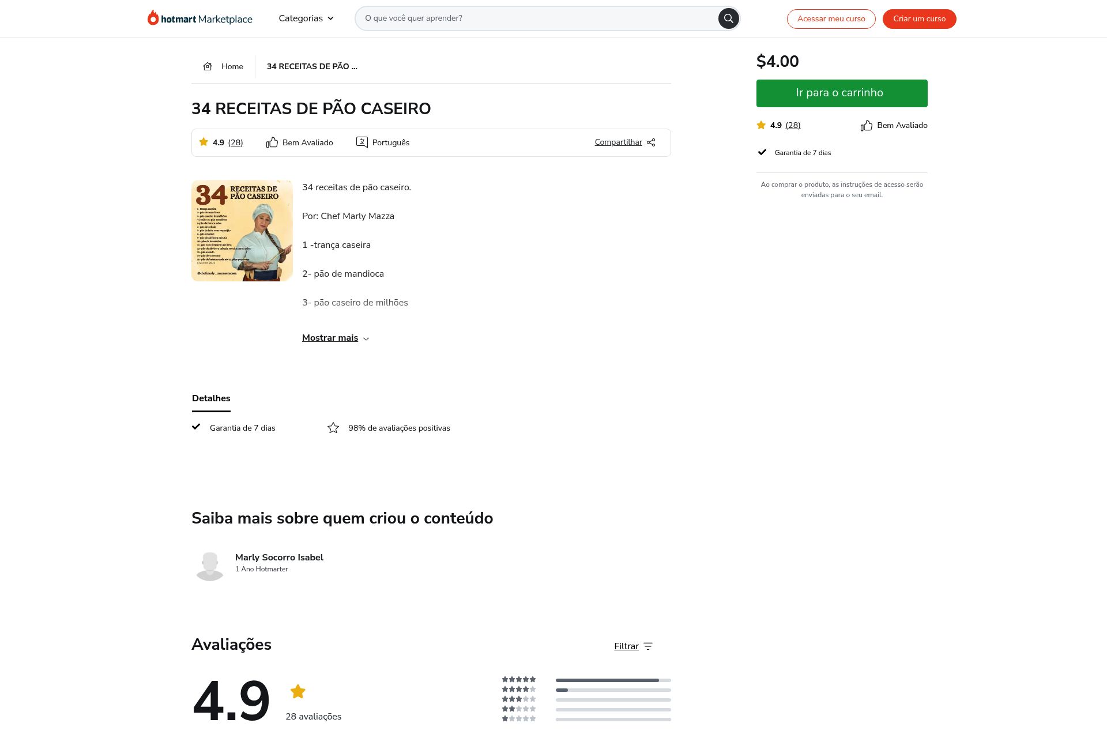1107x738 pixels.
Task: Focus the 'O que você quer aprender?' search field
Action: pos(536,18)
